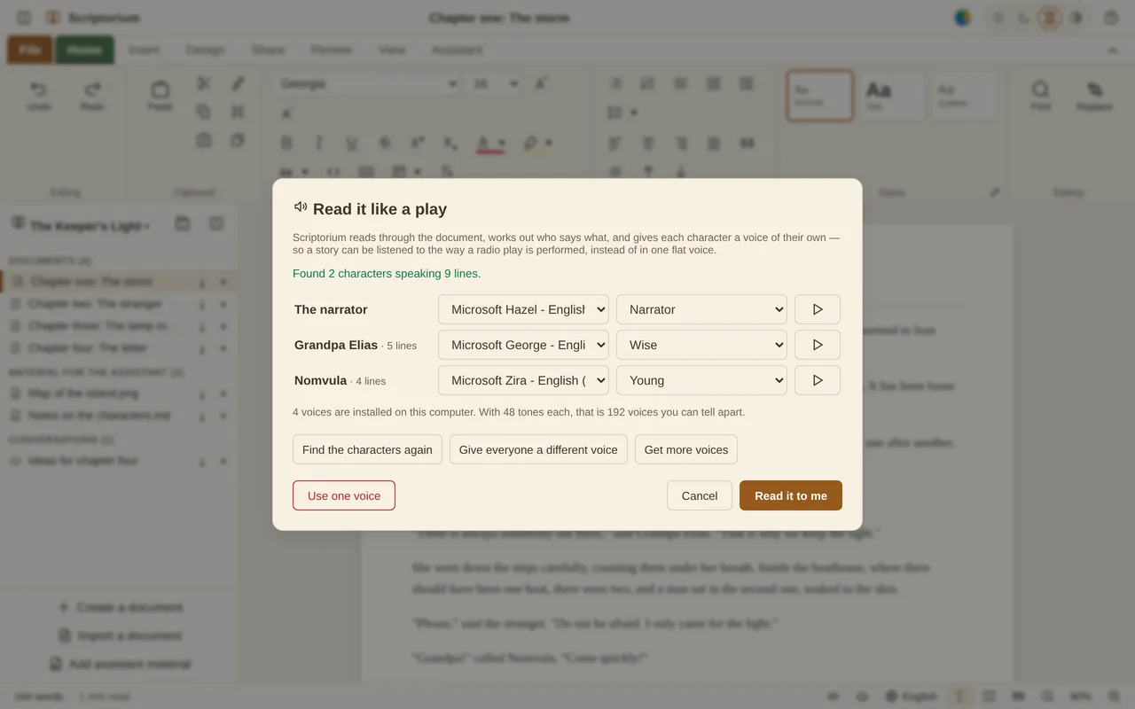
Task: Click the Paste clipboard icon
Action: point(160,90)
